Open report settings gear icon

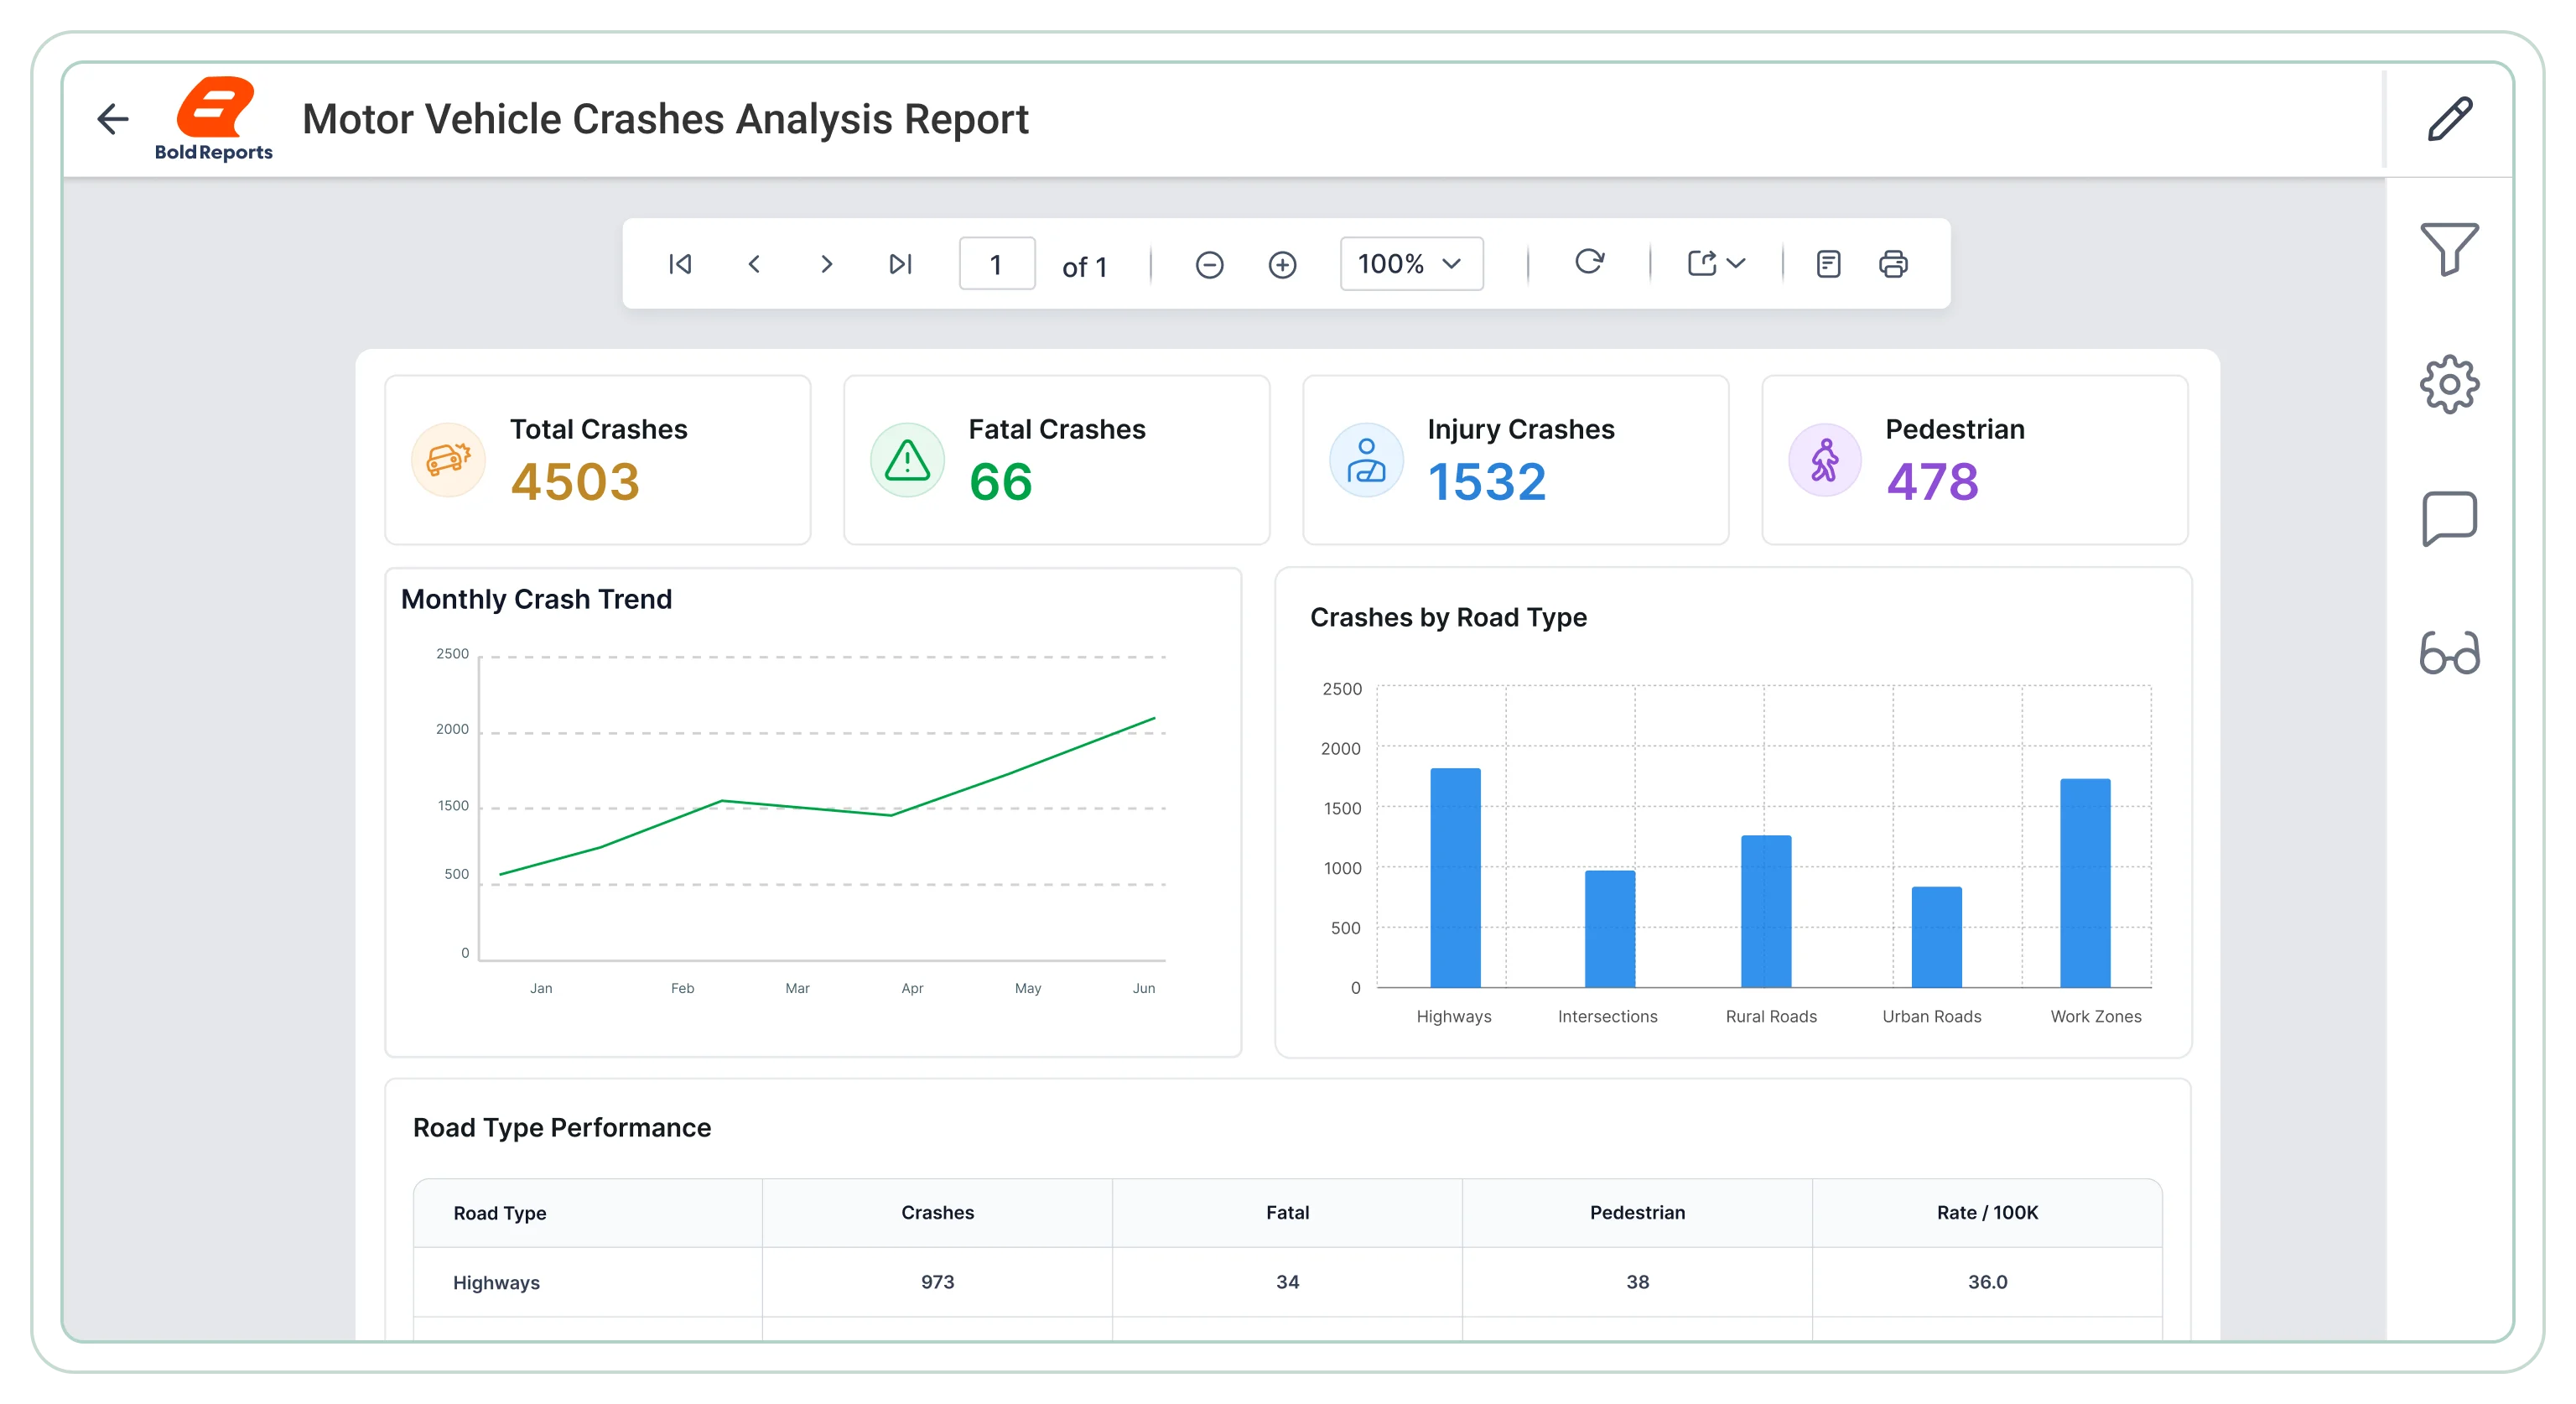coord(2449,384)
